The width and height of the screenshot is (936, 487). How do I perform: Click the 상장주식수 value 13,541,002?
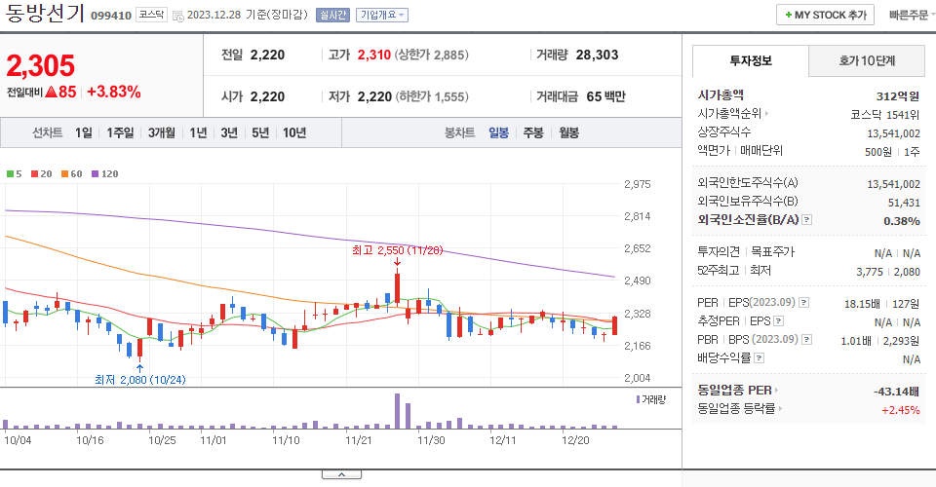pyautogui.click(x=894, y=133)
